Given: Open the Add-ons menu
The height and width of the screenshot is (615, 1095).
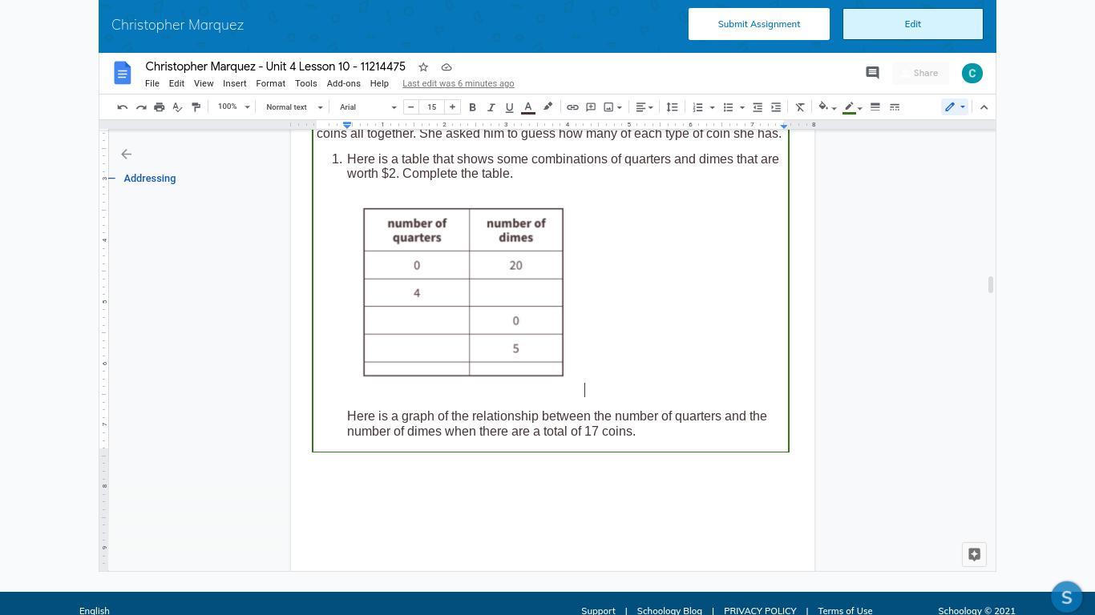Looking at the screenshot, I should pos(344,83).
